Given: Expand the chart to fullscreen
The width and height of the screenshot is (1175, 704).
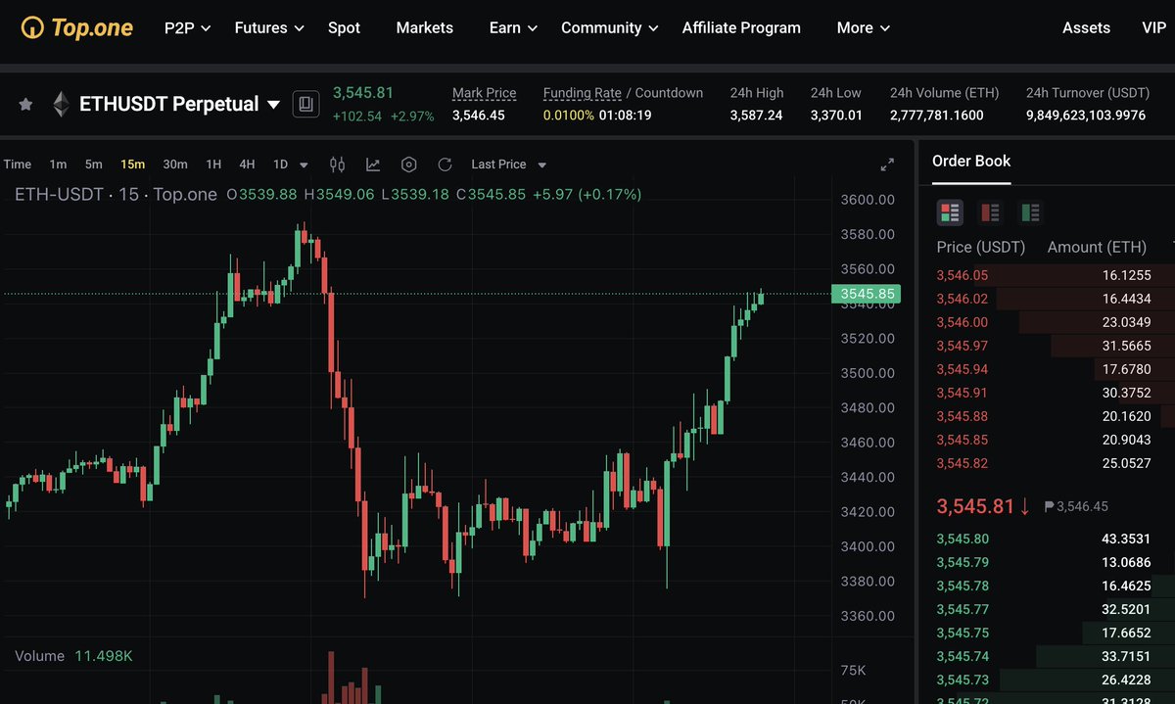Looking at the screenshot, I should click(887, 164).
